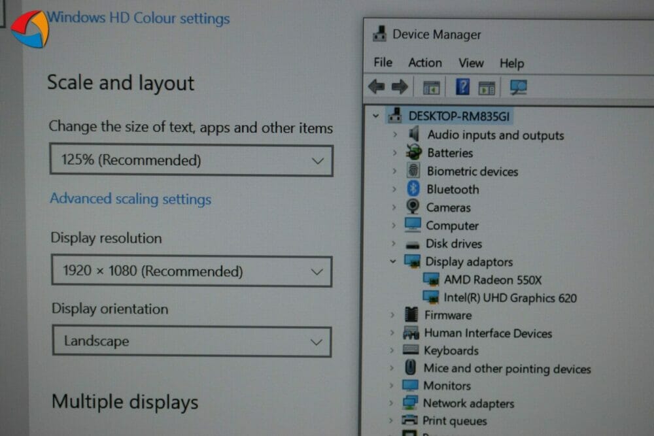Open the 1920 × 1080 display resolution dropdown

click(192, 271)
